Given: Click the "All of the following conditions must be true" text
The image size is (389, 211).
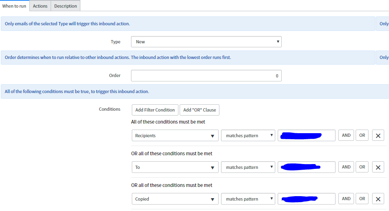Looking at the screenshot, I should [x=77, y=91].
